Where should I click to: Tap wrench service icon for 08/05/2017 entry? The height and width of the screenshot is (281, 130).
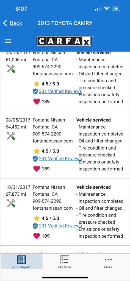click(11, 136)
